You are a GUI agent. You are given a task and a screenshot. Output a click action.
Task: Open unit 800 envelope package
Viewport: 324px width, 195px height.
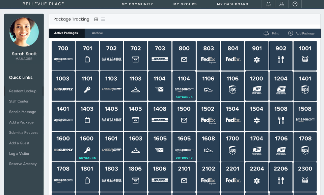(184, 55)
